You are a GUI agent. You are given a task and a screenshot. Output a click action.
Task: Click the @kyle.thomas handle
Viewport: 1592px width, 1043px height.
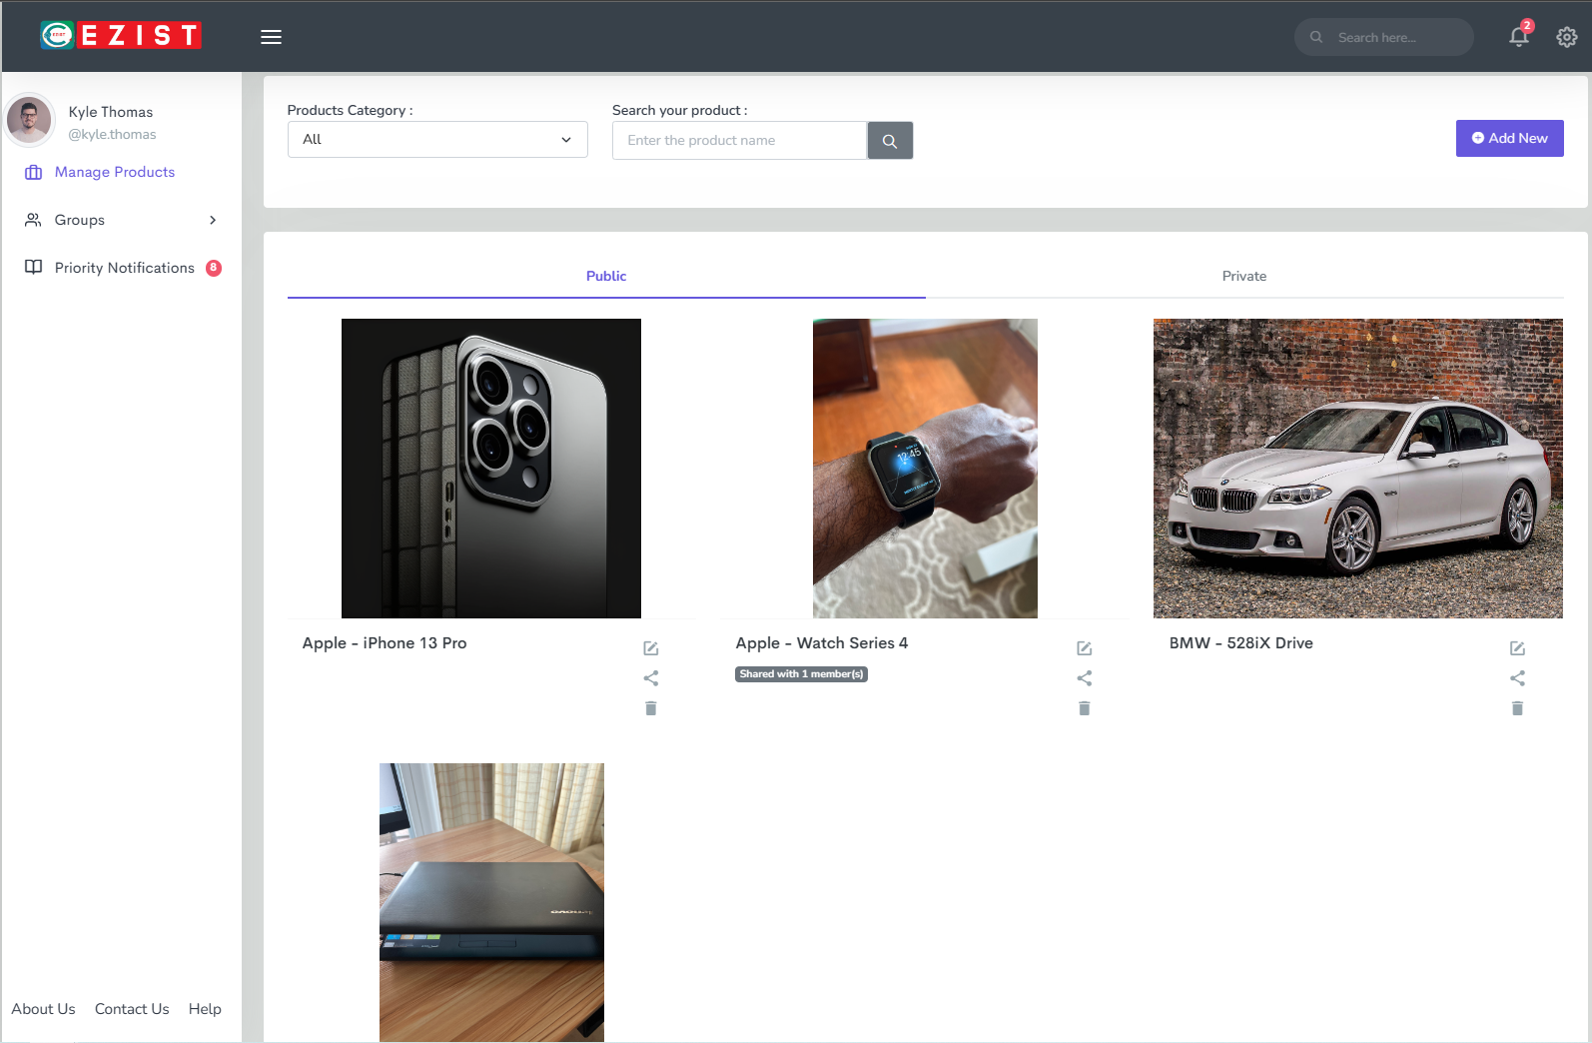(112, 135)
